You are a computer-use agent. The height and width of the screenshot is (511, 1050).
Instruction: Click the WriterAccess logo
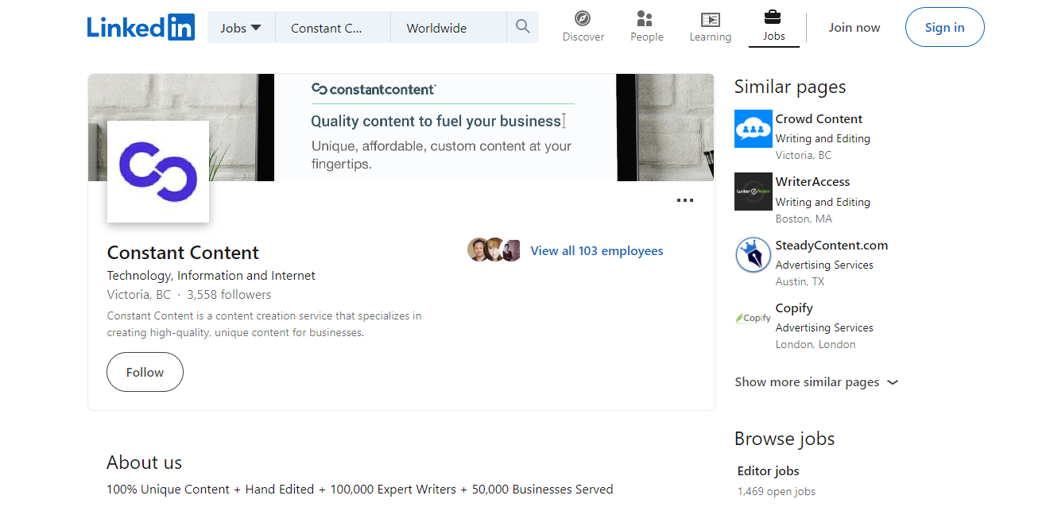(x=754, y=192)
